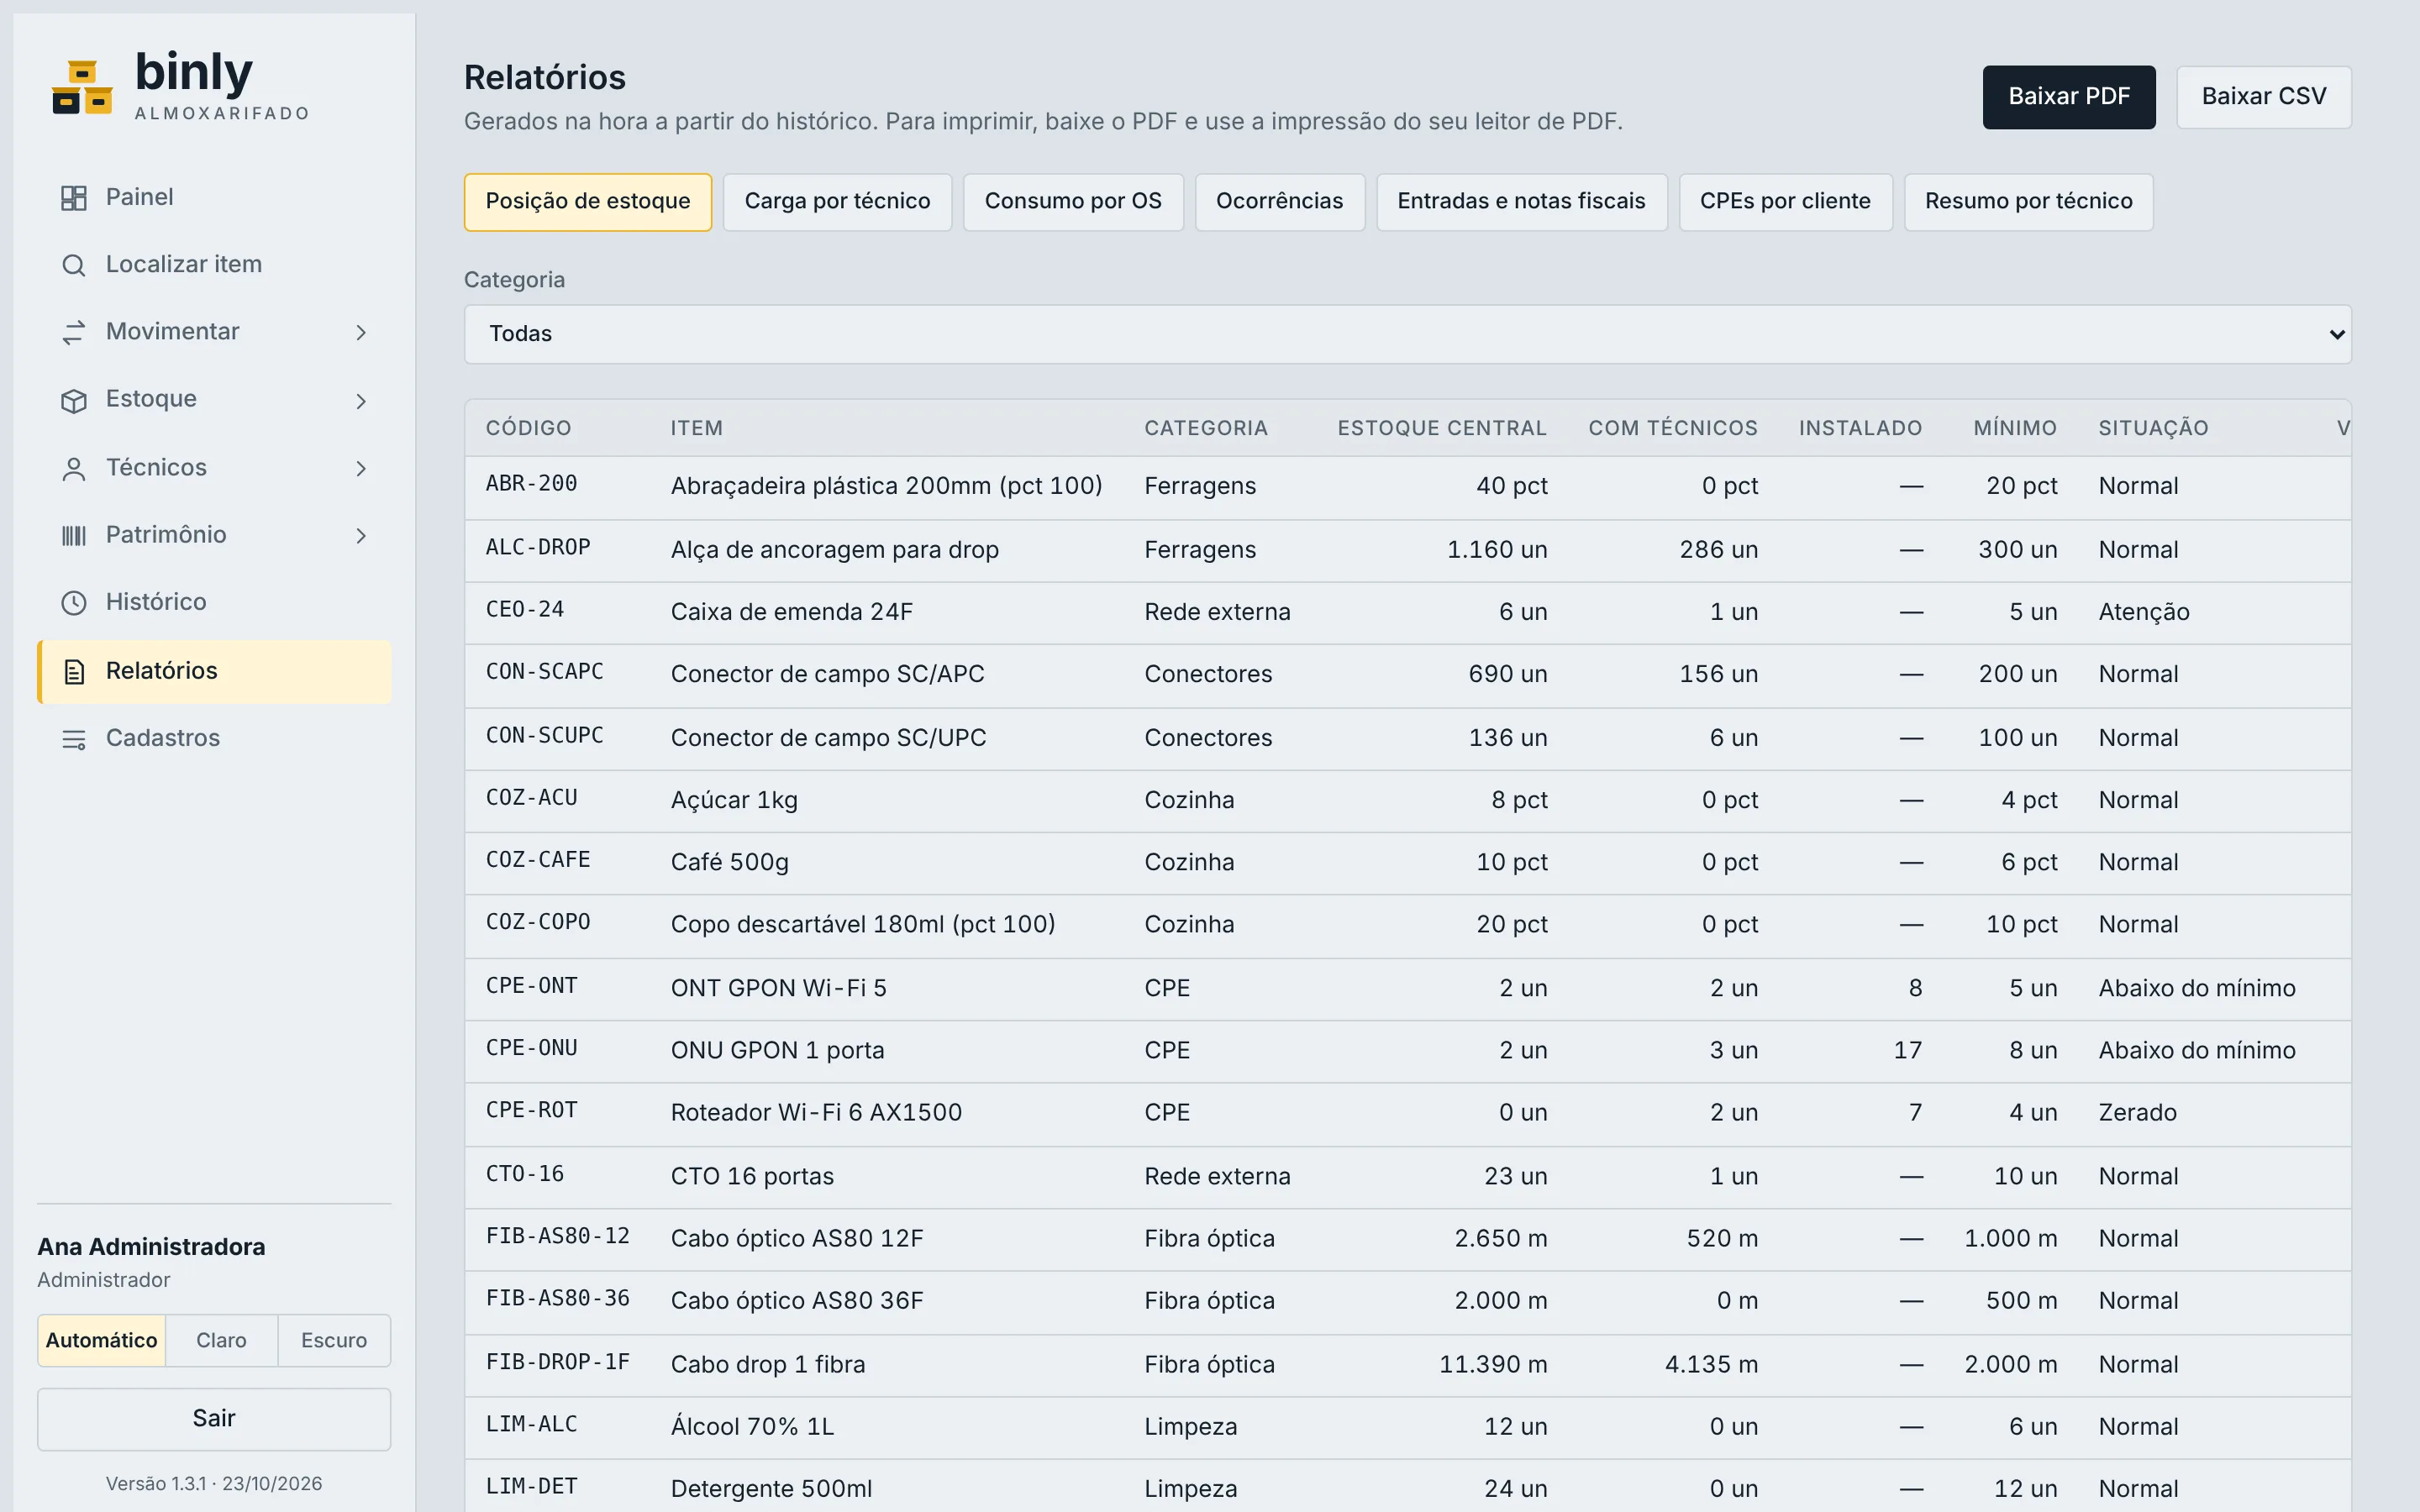
Task: Switch to Carga por técnico tab
Action: (837, 201)
